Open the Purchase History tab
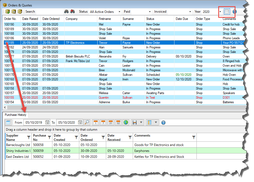The image size is (254, 182). (x=16, y=115)
